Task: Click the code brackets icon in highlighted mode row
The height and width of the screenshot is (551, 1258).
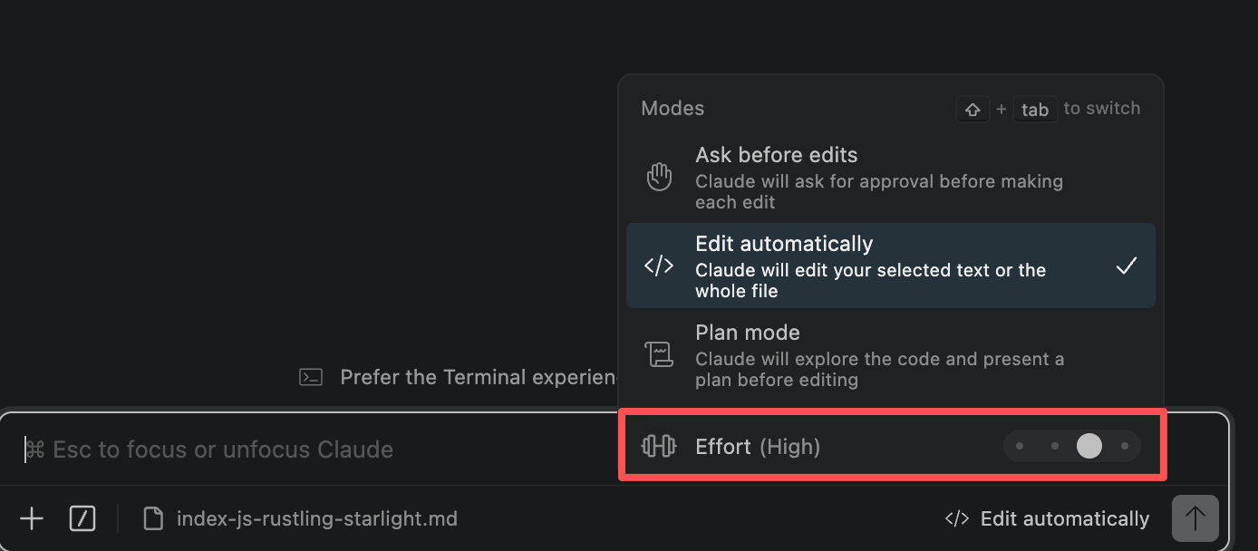Action: coord(659,266)
